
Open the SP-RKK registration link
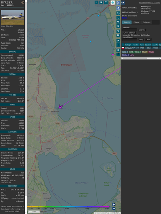(21, 30)
